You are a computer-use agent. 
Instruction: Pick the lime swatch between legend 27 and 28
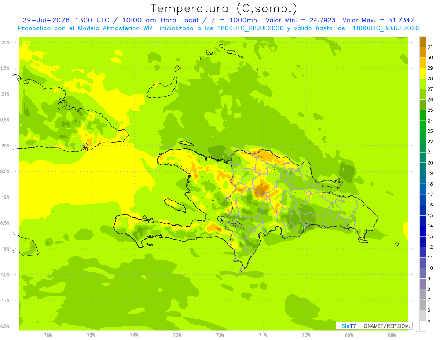[423, 84]
